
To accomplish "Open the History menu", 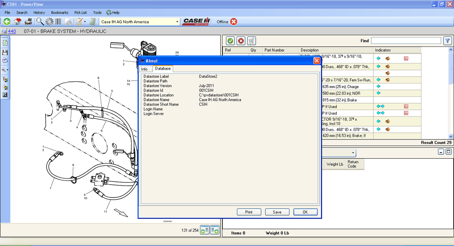I will click(x=39, y=12).
